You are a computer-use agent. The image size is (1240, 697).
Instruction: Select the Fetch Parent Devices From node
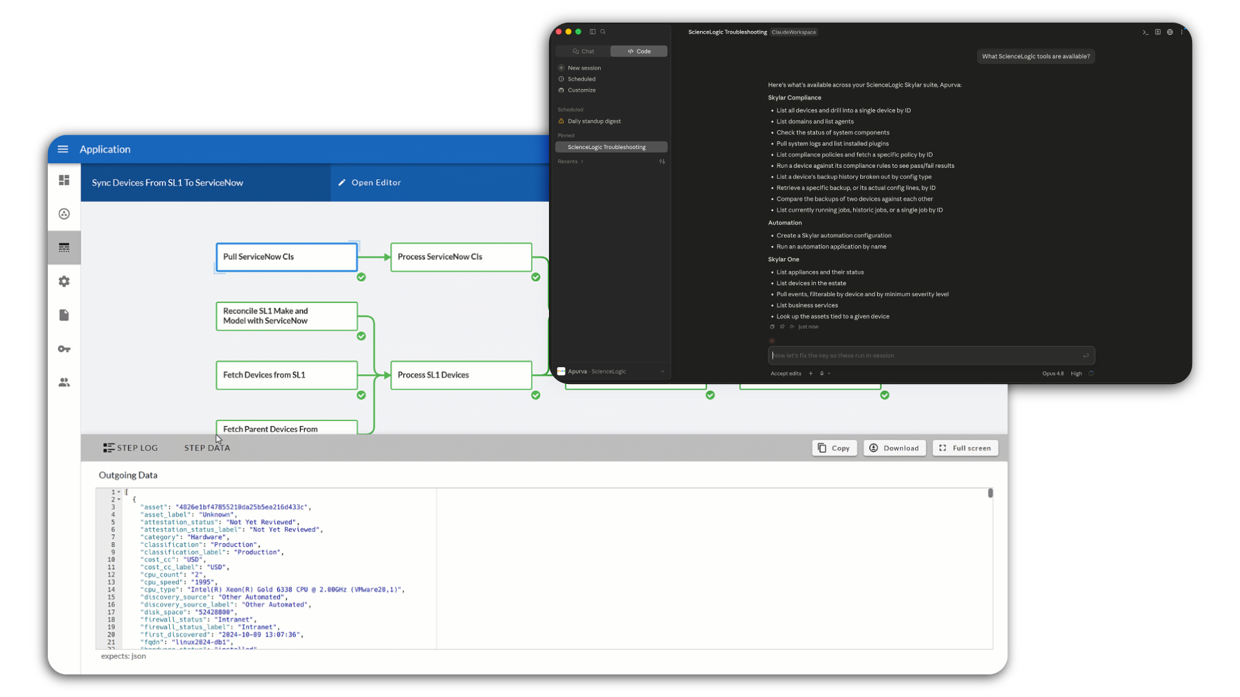point(287,427)
